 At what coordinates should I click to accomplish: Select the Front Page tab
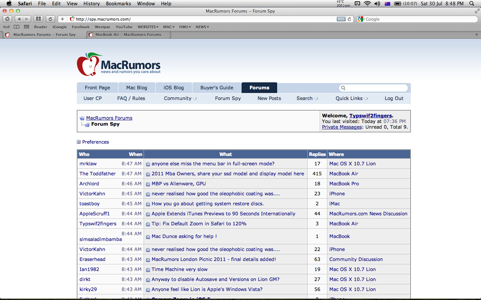pos(97,88)
